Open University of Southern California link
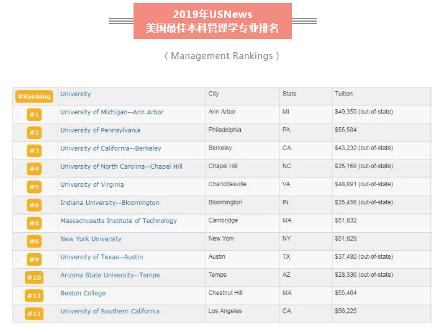 tap(110, 312)
